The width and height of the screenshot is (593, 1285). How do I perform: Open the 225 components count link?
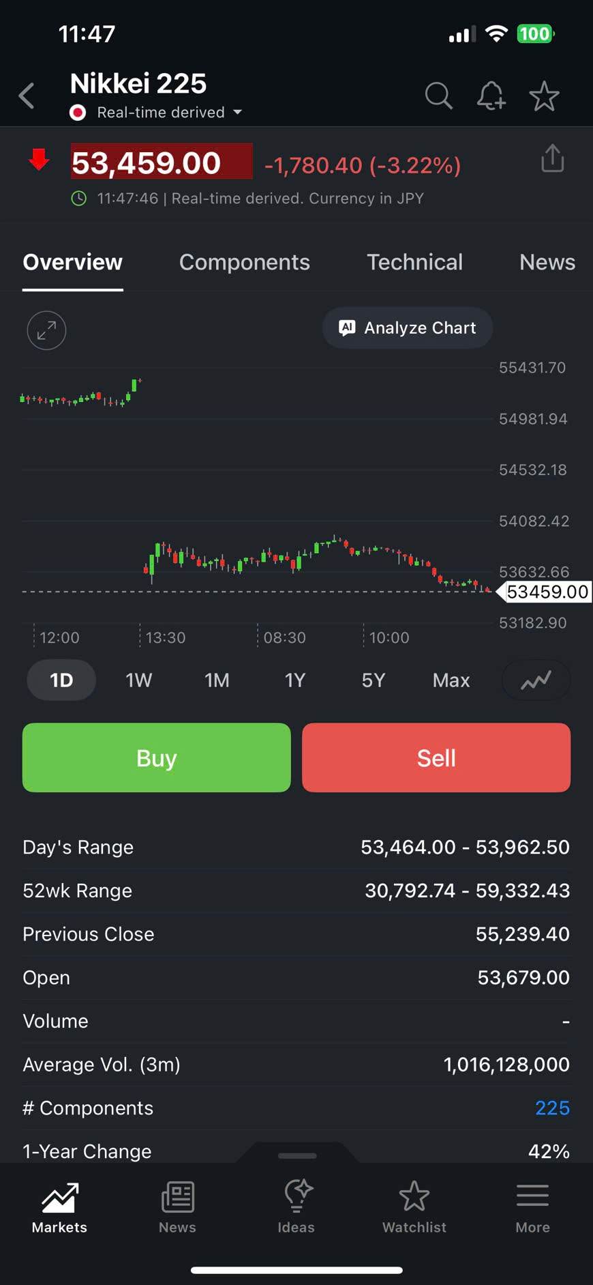point(552,1108)
